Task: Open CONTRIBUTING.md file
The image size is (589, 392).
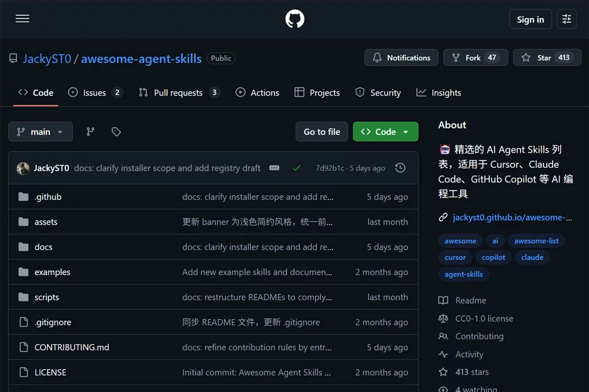Action: pyautogui.click(x=72, y=347)
